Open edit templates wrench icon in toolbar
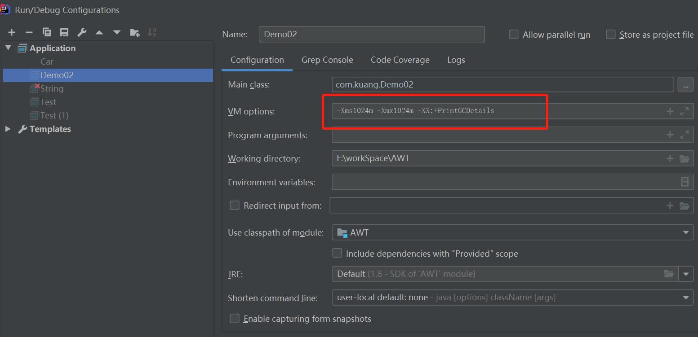The height and width of the screenshot is (337, 698). pyautogui.click(x=82, y=32)
